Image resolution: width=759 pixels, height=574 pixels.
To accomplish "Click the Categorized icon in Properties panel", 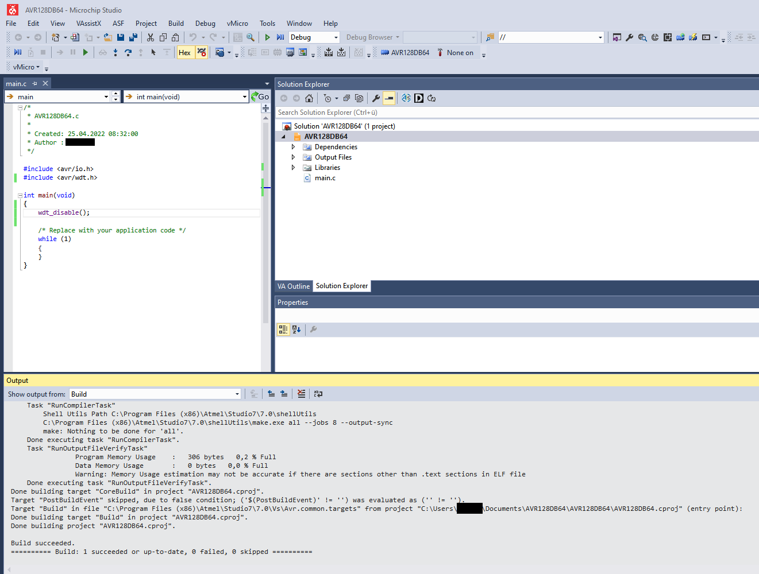I will click(x=283, y=329).
